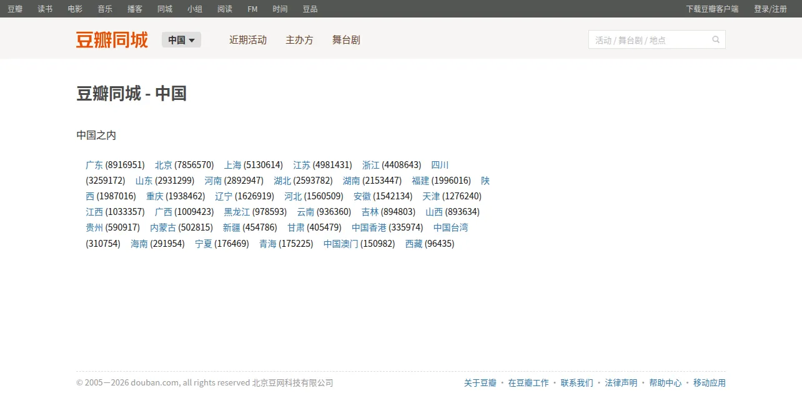Click 登录/注册 link

pyautogui.click(x=770, y=9)
